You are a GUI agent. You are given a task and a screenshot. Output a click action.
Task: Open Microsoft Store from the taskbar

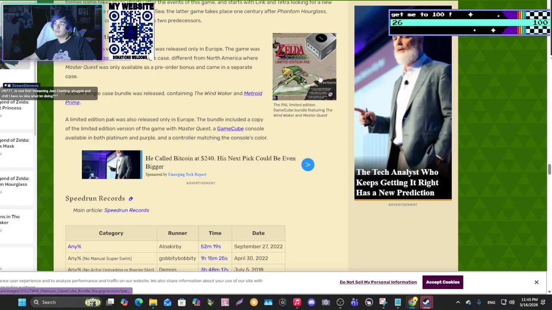coord(182,302)
